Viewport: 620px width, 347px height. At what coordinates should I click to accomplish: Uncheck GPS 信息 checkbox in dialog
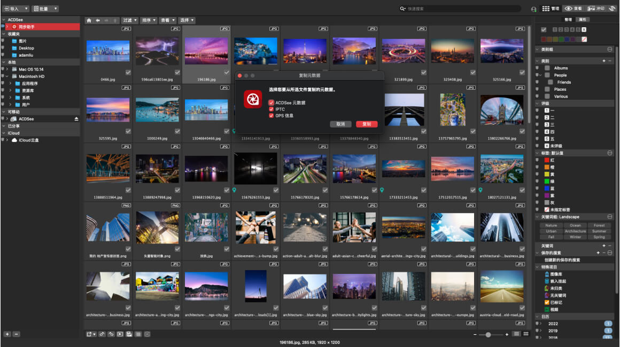coord(272,116)
